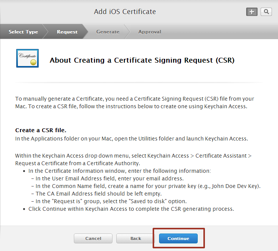Click the About Creating a CSR heading
Image resolution: width=278 pixels, height=251 pixels.
click(142, 60)
